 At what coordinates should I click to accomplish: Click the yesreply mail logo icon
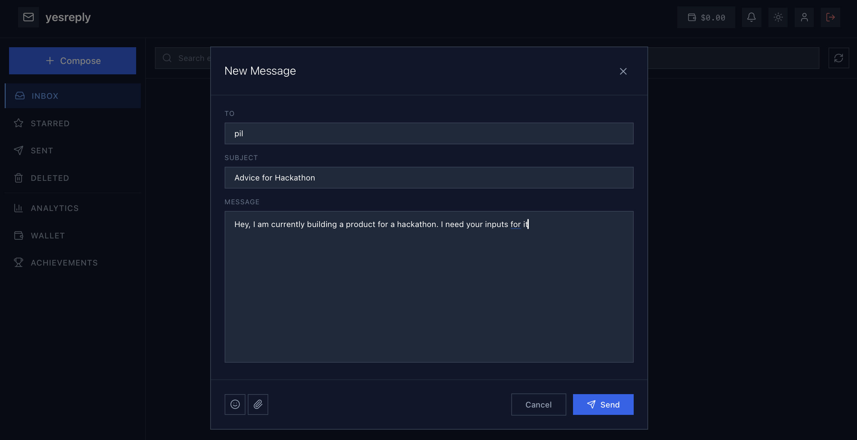pos(28,17)
